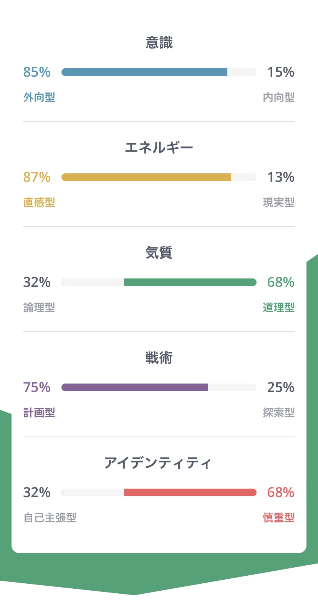Click the 意識 section heading
318x601 pixels.
click(x=159, y=43)
